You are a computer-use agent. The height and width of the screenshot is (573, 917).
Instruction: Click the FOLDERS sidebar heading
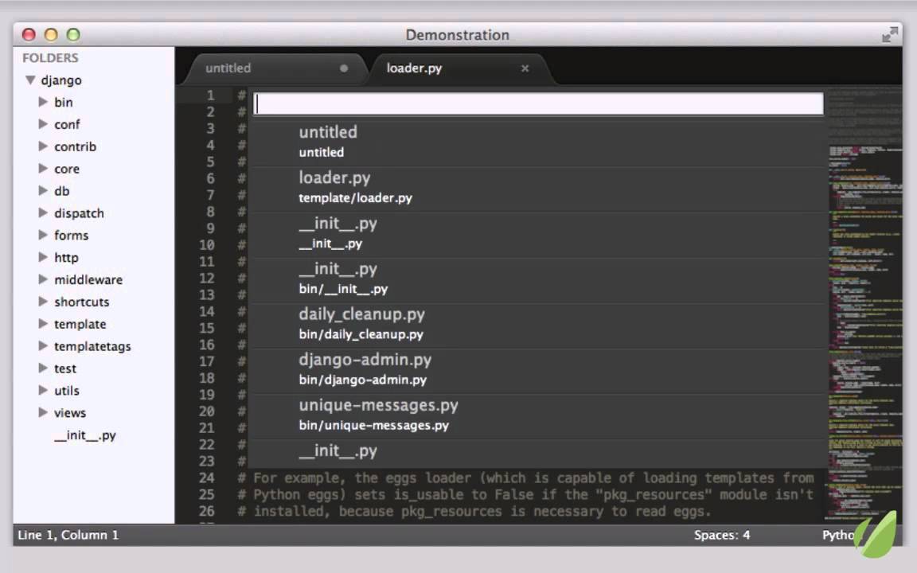coord(50,58)
